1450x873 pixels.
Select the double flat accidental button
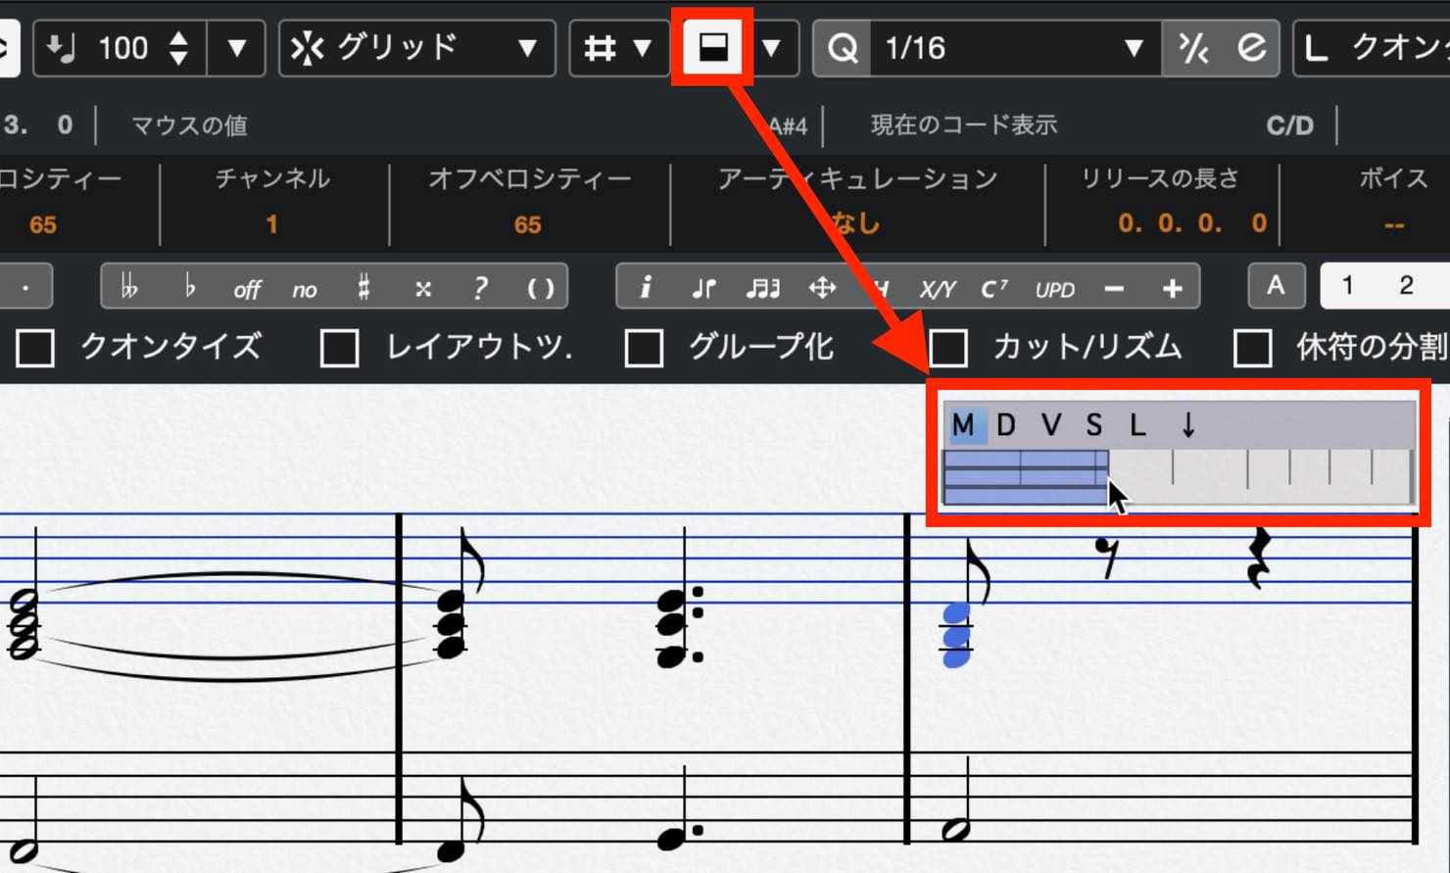129,288
